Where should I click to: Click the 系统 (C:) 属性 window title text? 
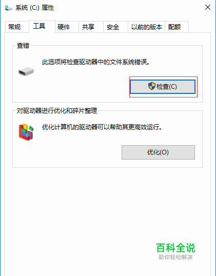(35, 8)
